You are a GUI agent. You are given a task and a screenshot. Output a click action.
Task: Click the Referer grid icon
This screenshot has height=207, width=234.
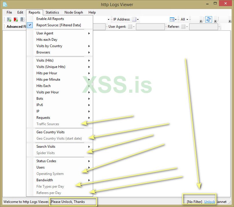(183, 27)
